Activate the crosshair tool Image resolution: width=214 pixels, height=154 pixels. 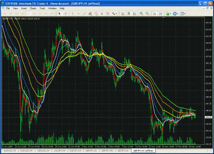click(65, 14)
